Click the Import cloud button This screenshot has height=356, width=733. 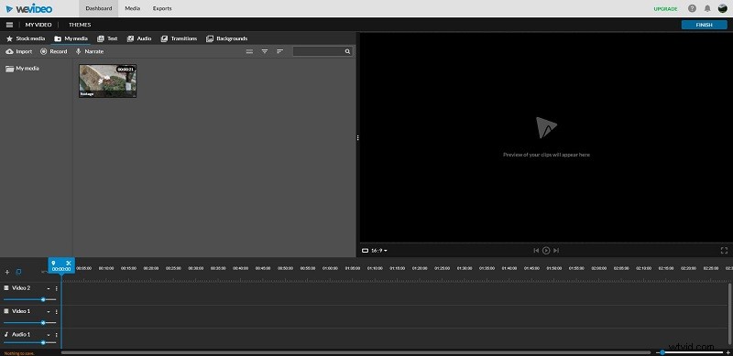point(18,51)
